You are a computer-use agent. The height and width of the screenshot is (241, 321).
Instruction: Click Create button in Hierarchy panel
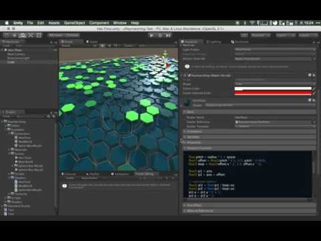click(7, 46)
